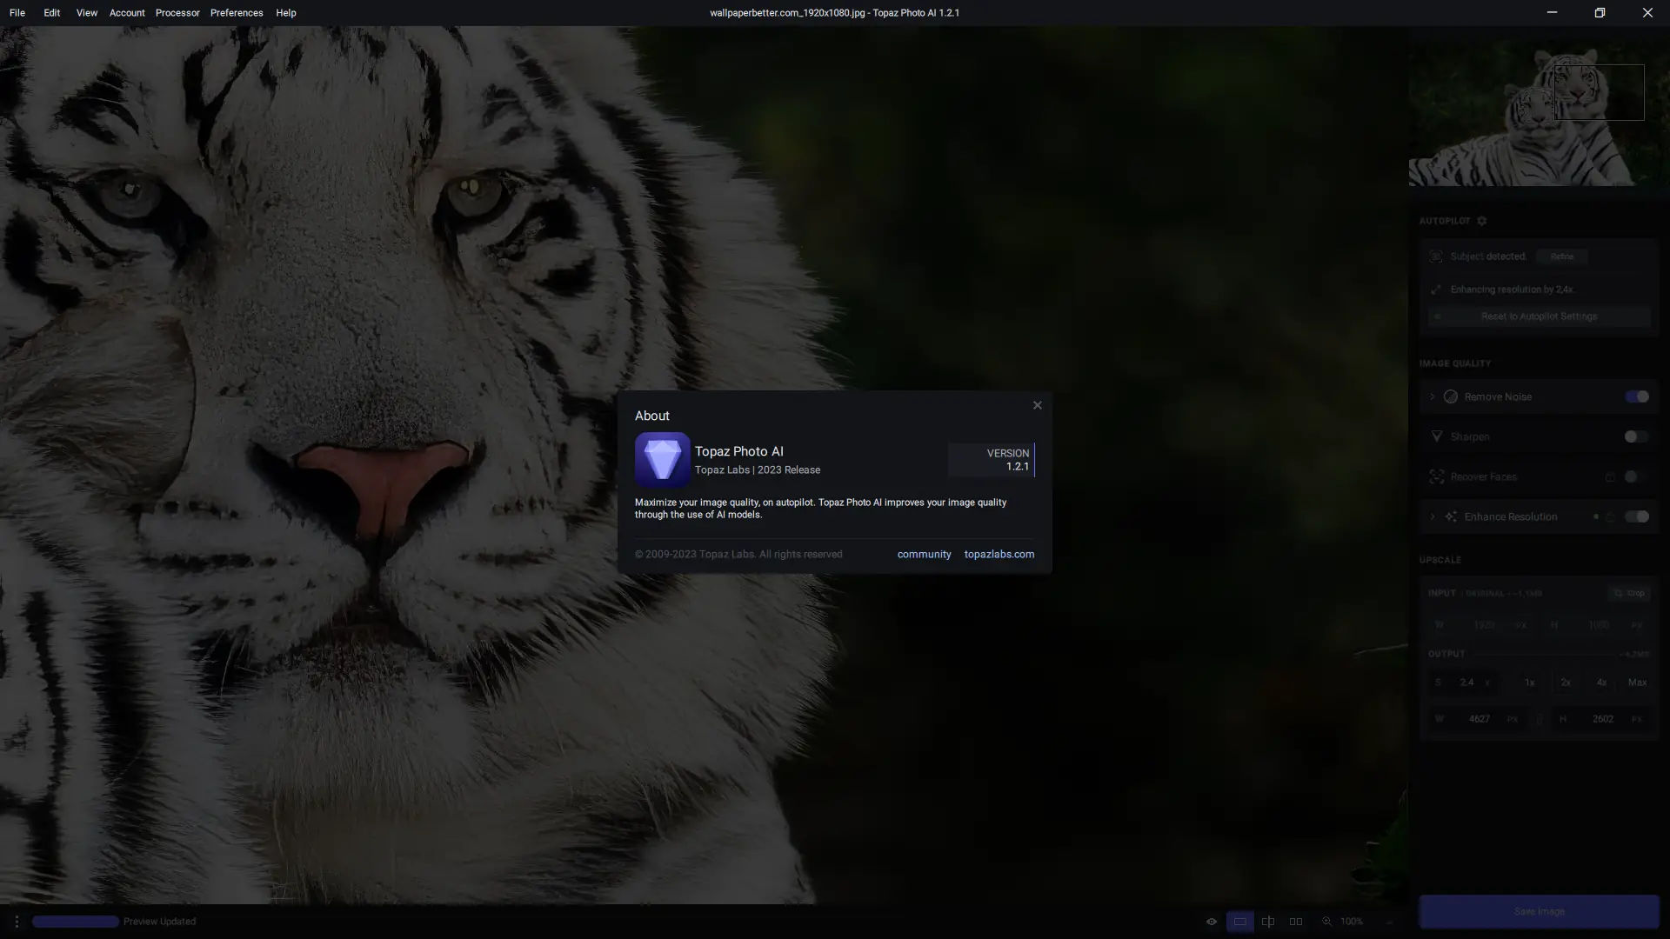
Task: Click the Topaz Photo AI gem logo
Action: [662, 459]
